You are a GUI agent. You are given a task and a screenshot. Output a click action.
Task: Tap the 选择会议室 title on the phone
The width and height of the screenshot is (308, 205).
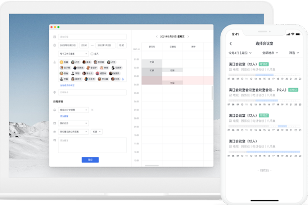coord(264,44)
